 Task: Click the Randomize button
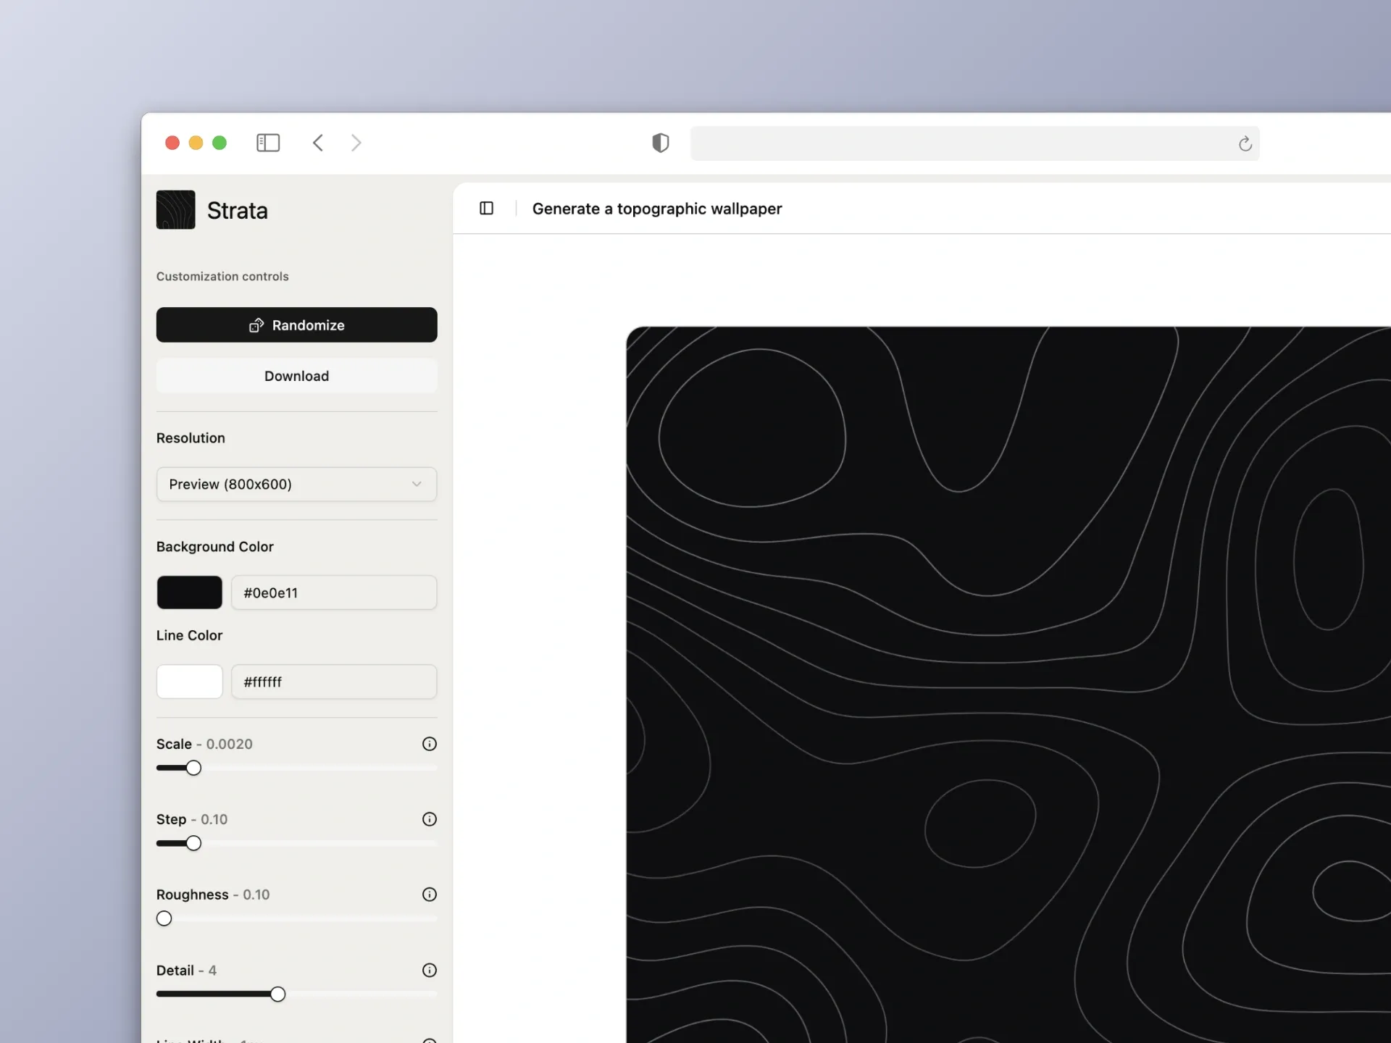296,325
